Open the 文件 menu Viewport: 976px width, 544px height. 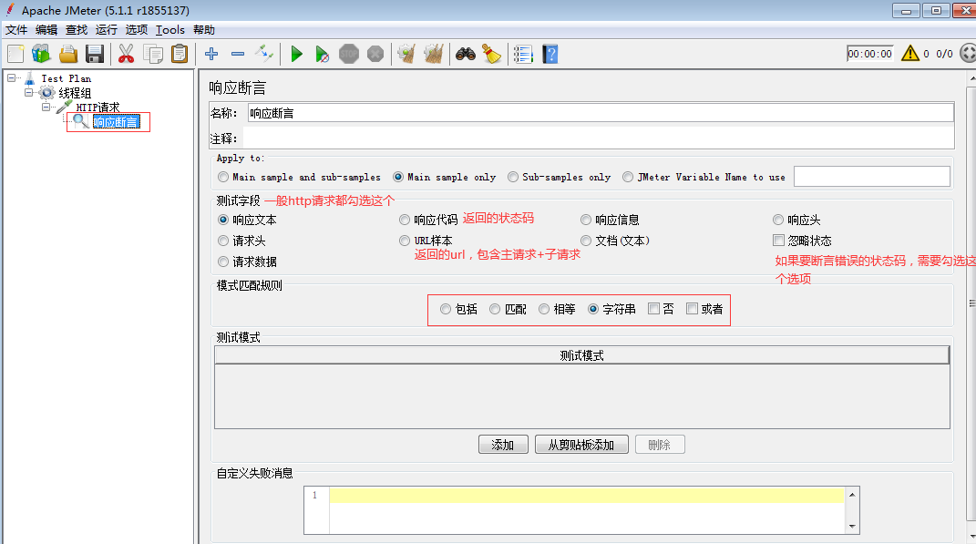(x=16, y=30)
